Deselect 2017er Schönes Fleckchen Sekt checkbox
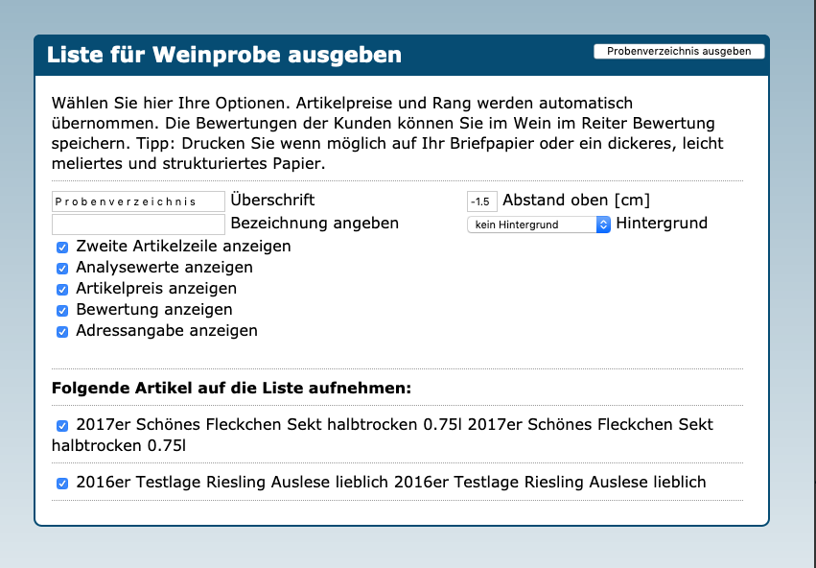The image size is (816, 568). tap(62, 425)
